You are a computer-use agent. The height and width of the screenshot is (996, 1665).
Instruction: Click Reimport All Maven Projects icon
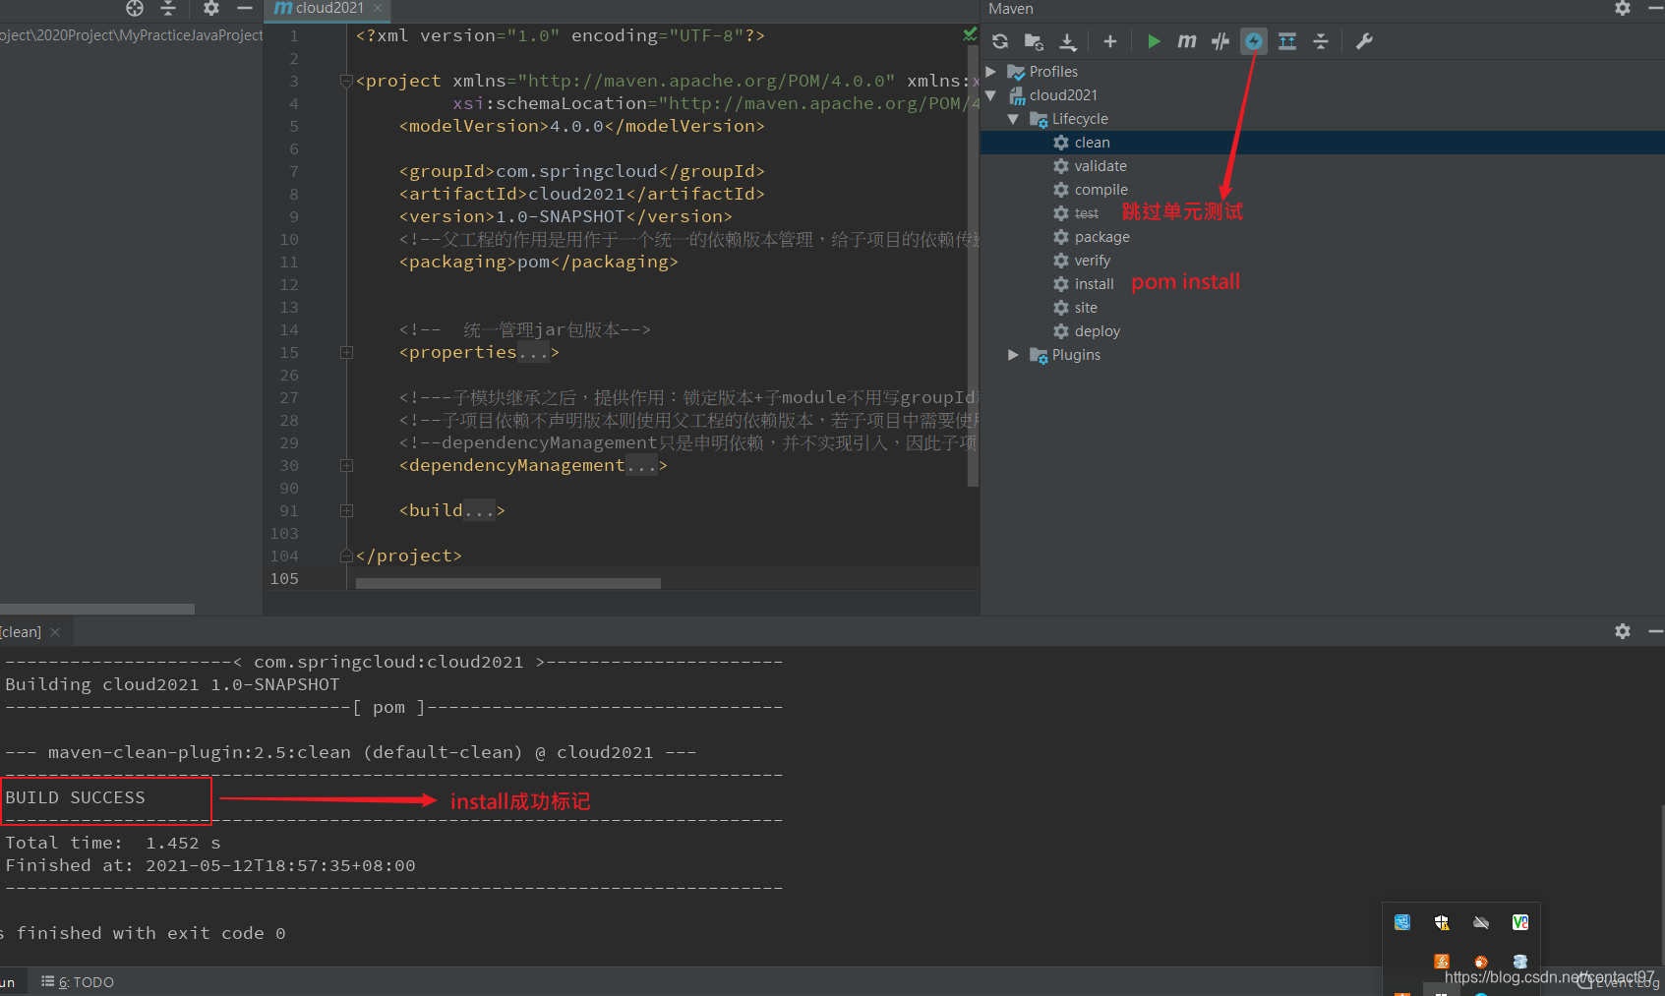click(1000, 41)
